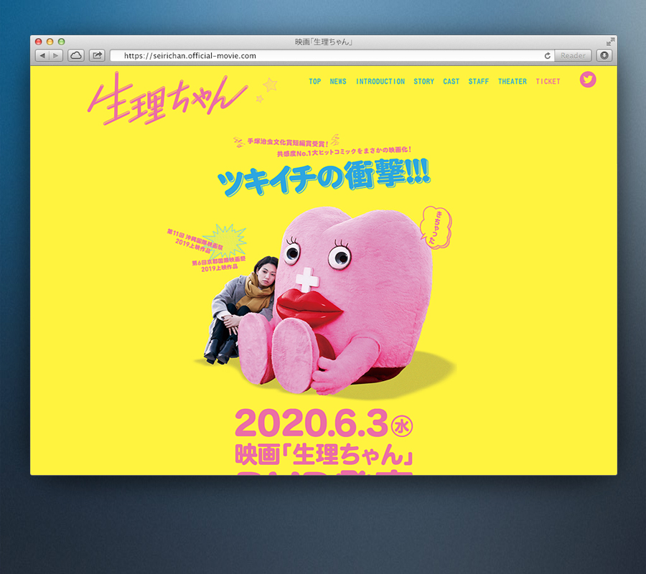Go to the TOP navigation link
The image size is (646, 574).
click(315, 82)
